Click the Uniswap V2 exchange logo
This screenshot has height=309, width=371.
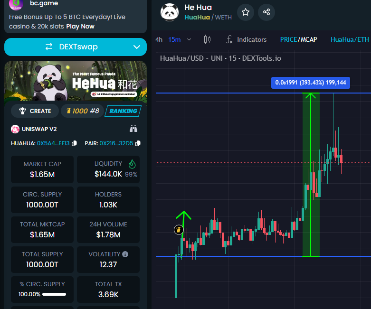tap(15, 129)
